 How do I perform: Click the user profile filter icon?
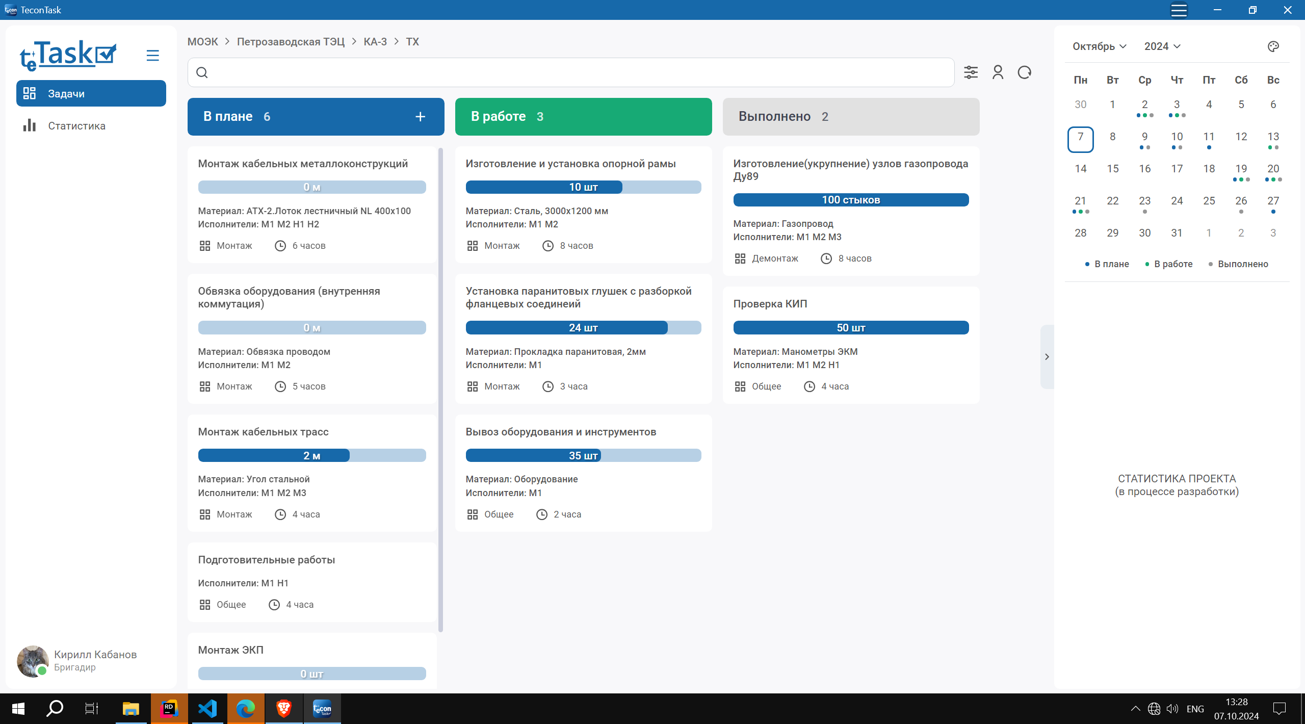click(x=998, y=72)
